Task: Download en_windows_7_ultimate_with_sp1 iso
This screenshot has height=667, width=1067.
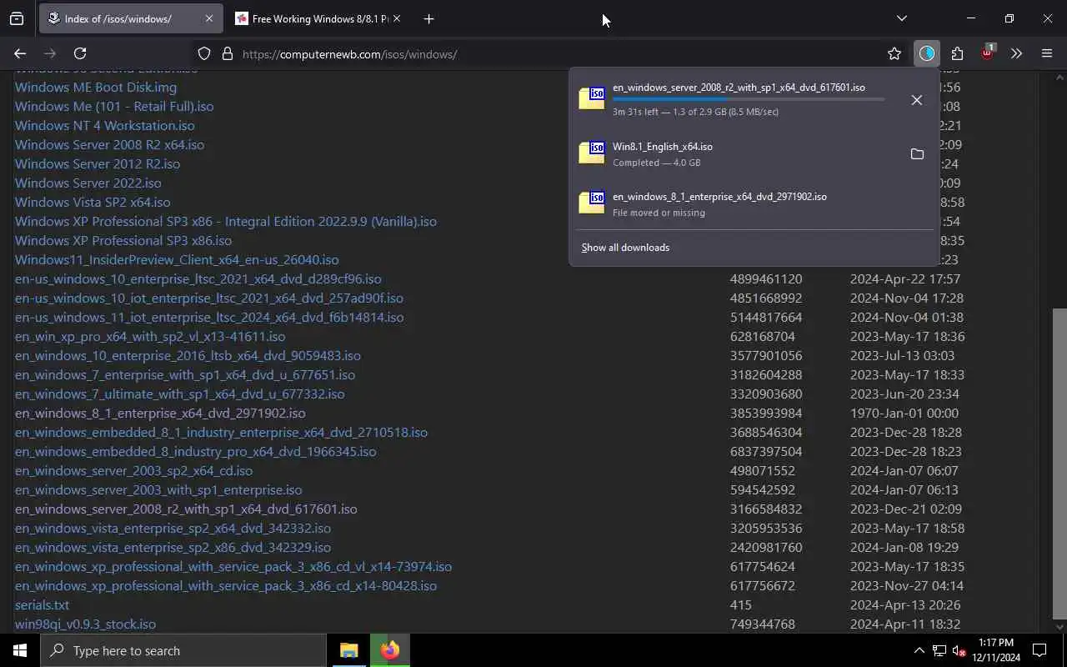Action: coord(180,394)
